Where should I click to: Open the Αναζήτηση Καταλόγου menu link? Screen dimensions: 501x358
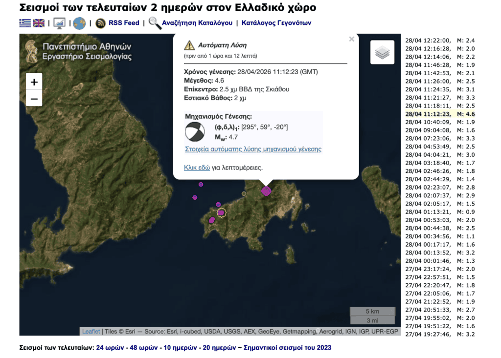[197, 23]
